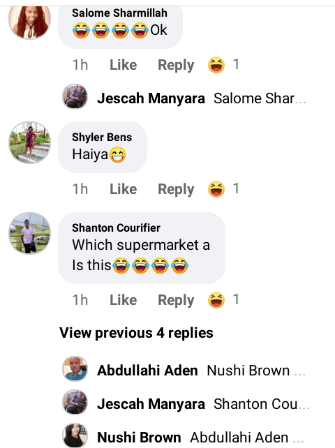Like Shyler Bens' Haiya comment
335x448 pixels.
click(124, 189)
